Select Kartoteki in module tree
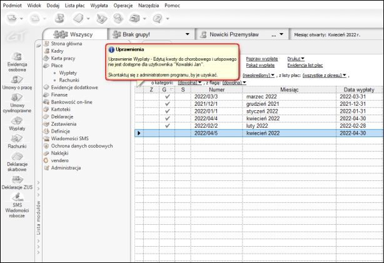This screenshot has width=384, height=263. (x=61, y=110)
